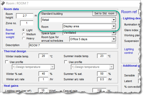This screenshot has width=145, height=97.
Task: Open summer Design temperature profile dropdown
Action: click(x=111, y=67)
